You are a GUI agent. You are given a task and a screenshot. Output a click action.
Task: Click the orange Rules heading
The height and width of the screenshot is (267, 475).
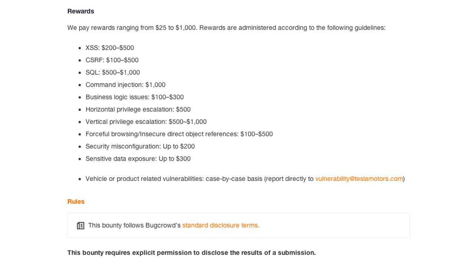76,202
